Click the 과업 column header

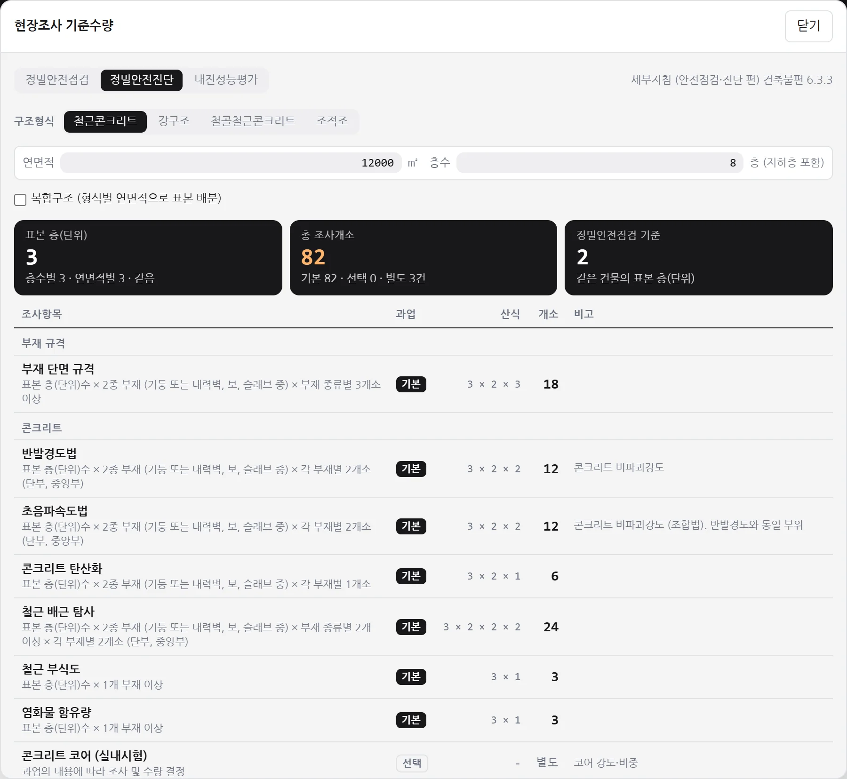[406, 314]
